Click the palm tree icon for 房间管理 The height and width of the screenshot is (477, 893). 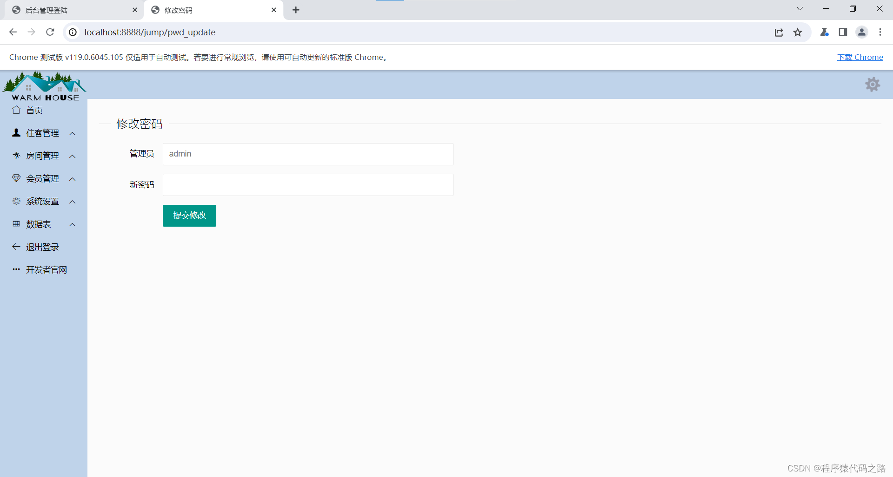coord(16,156)
